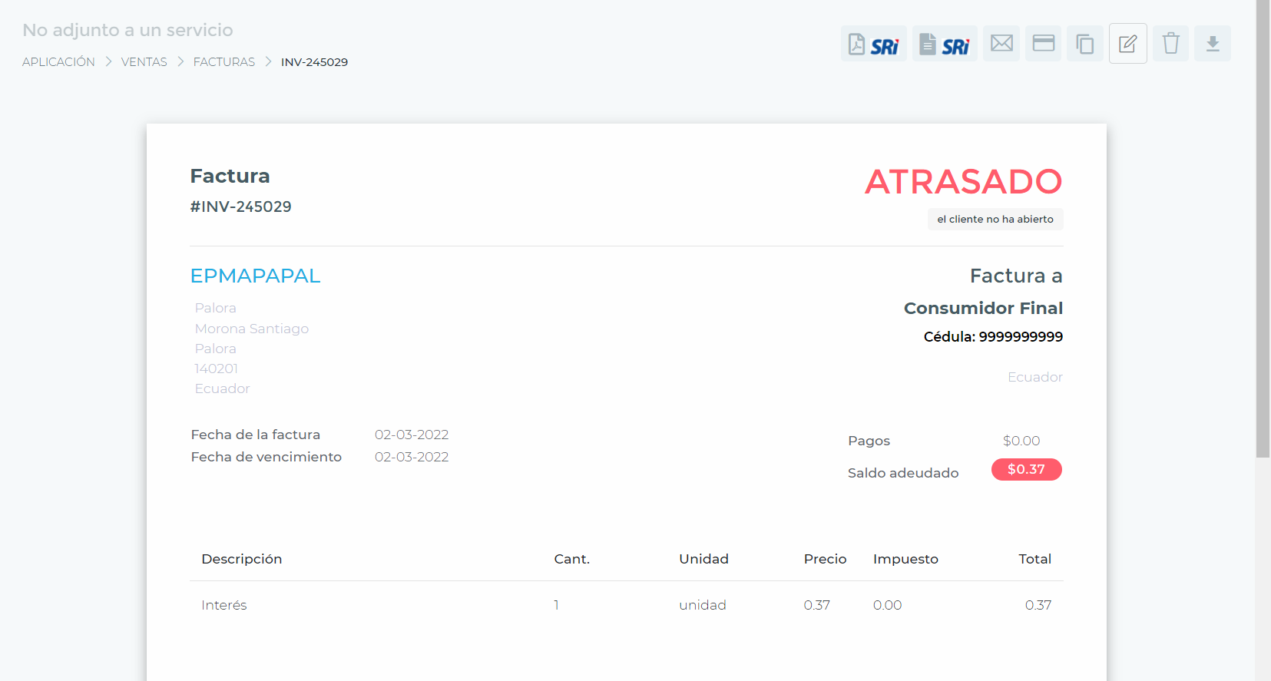1271x681 pixels.
Task: Go to APLICACIÓN in the breadcrumb
Action: pos(58,62)
